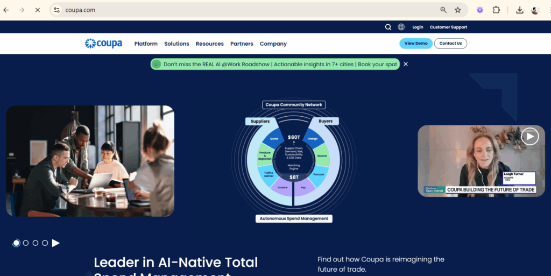The image size is (551, 276).
Task: Open the browser profile avatar
Action: (x=535, y=10)
